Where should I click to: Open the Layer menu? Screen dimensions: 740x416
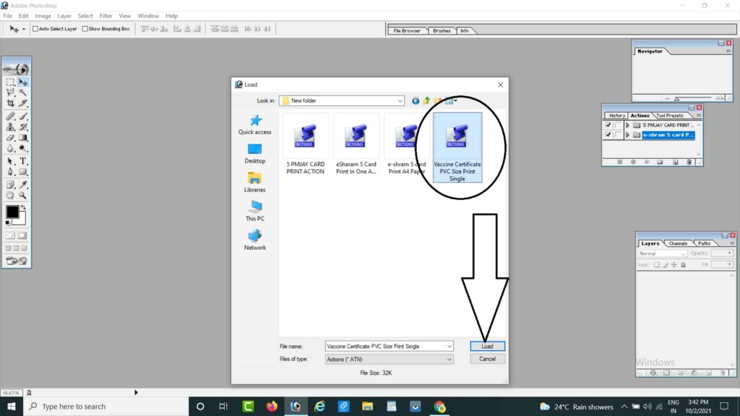click(x=64, y=16)
